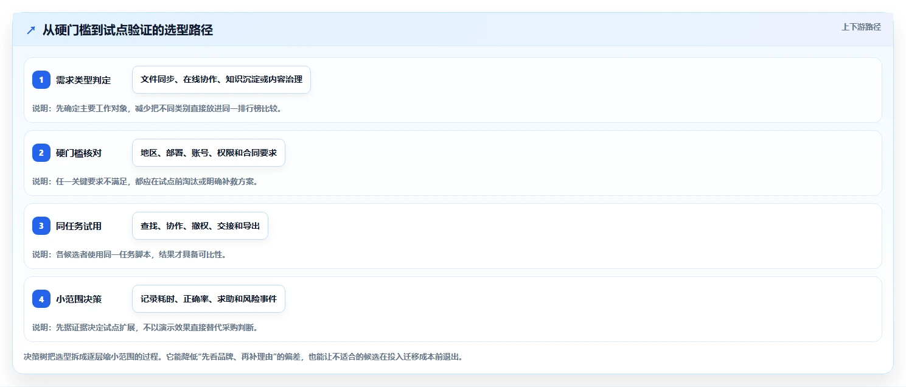Click the step 1 number badge
Screen dimensions: 906x387
(41, 80)
